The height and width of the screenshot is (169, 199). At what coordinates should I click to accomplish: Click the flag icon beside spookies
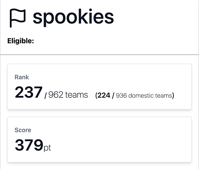pos(18,18)
